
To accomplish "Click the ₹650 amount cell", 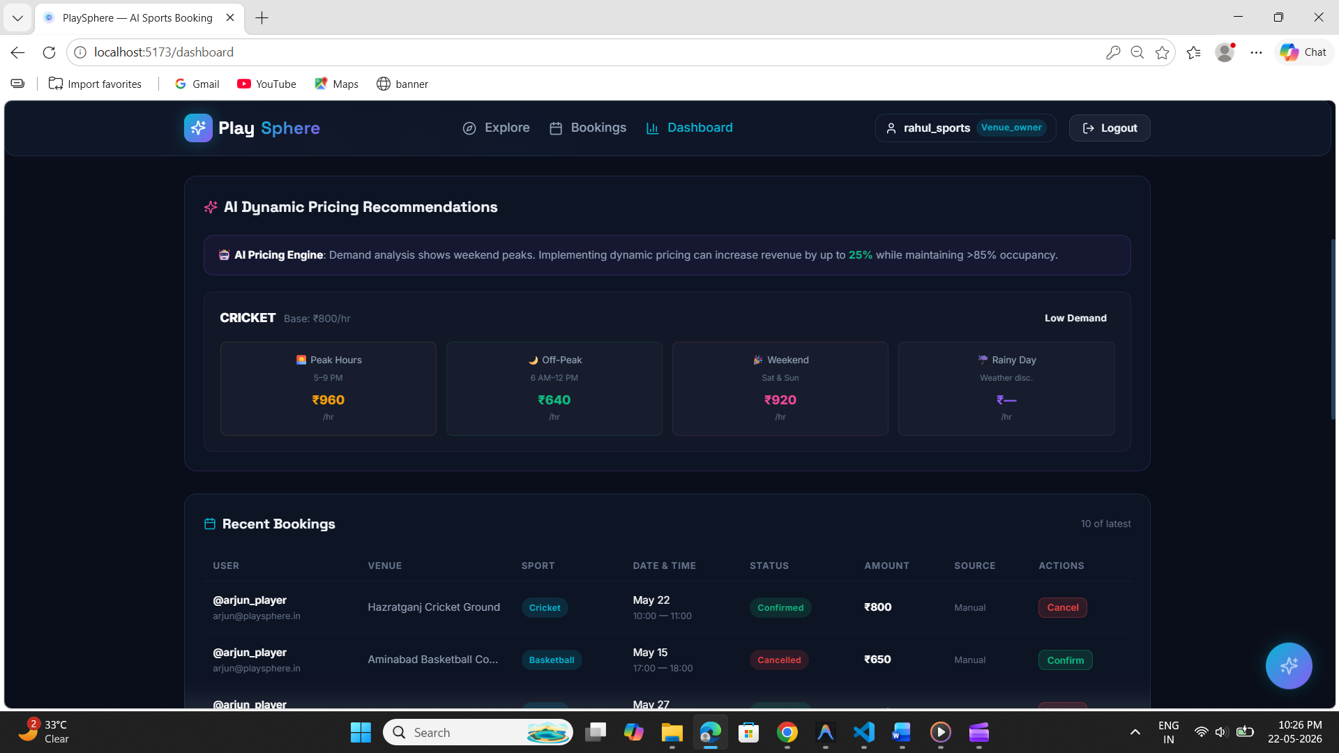I will tap(877, 660).
